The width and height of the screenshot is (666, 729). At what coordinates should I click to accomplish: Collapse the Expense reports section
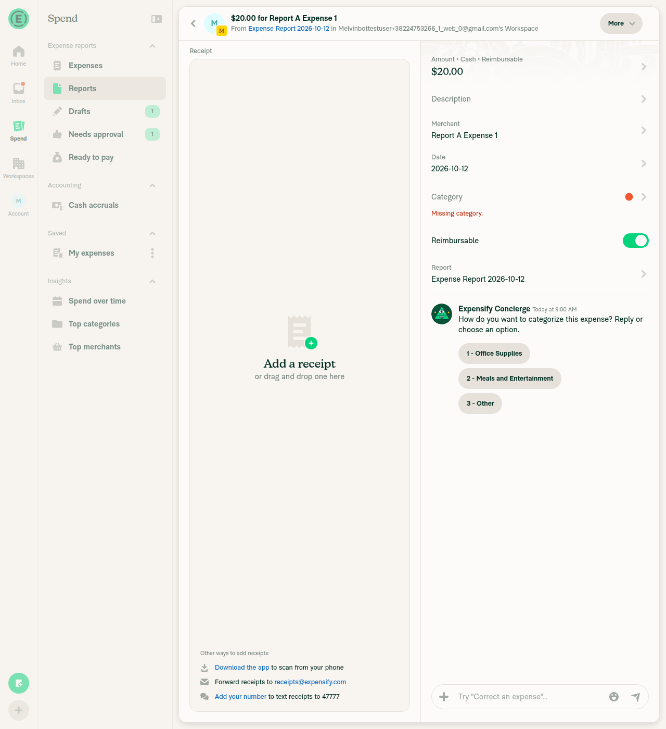(x=152, y=46)
